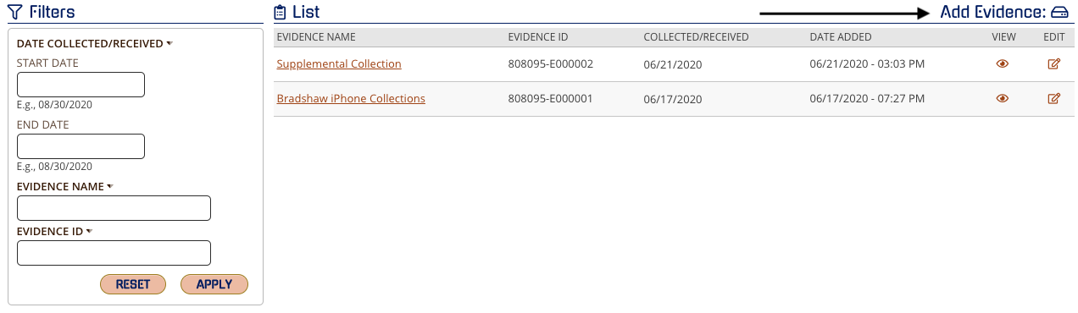Apply the filters with Apply button
The width and height of the screenshot is (1078, 313).
tap(214, 284)
